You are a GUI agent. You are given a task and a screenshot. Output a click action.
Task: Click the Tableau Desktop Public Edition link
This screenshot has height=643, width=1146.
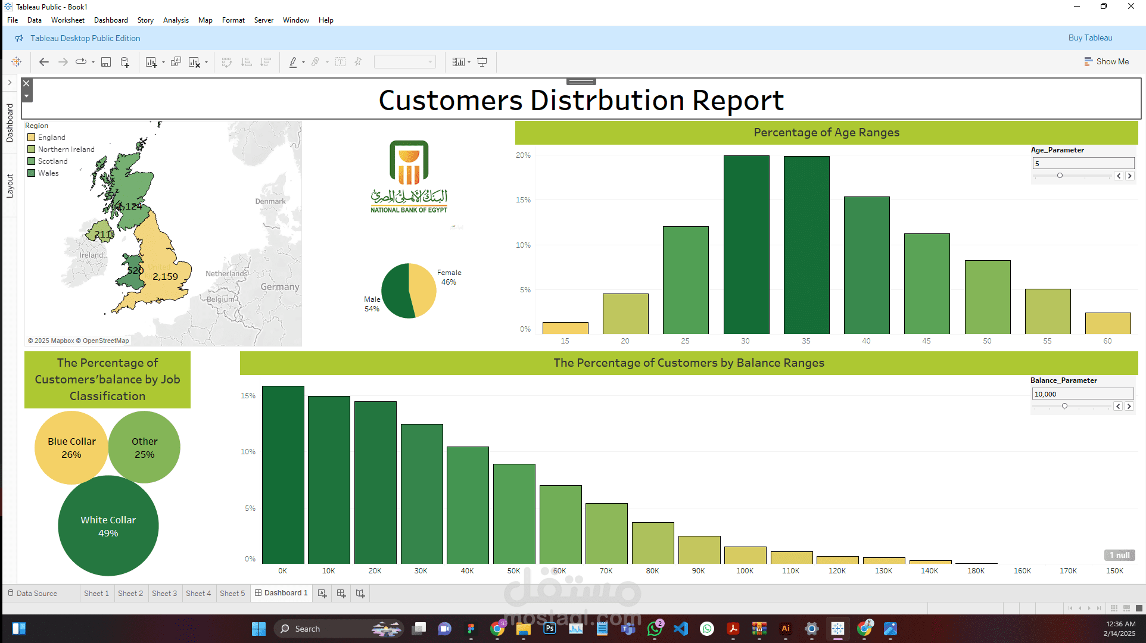[x=85, y=38]
